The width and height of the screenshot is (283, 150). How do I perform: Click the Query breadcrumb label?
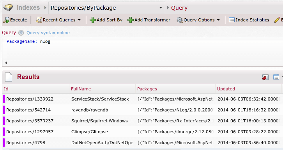179,8
